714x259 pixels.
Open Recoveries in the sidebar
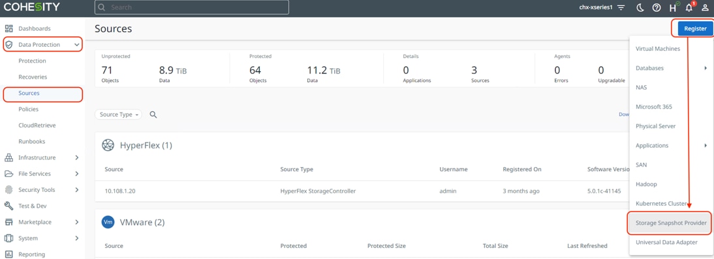pos(33,77)
